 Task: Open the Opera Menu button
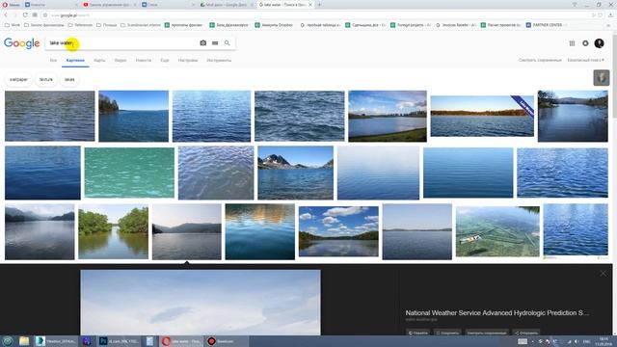[x=11, y=5]
